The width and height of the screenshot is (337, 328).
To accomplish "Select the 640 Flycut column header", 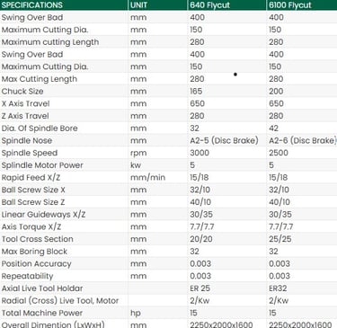I will point(209,5).
